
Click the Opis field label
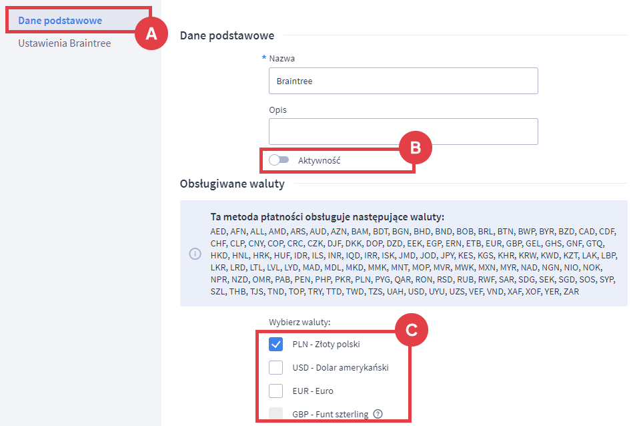pyautogui.click(x=277, y=110)
